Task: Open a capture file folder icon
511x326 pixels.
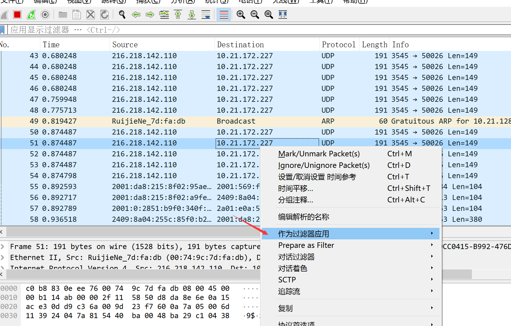Action: (x=63, y=15)
